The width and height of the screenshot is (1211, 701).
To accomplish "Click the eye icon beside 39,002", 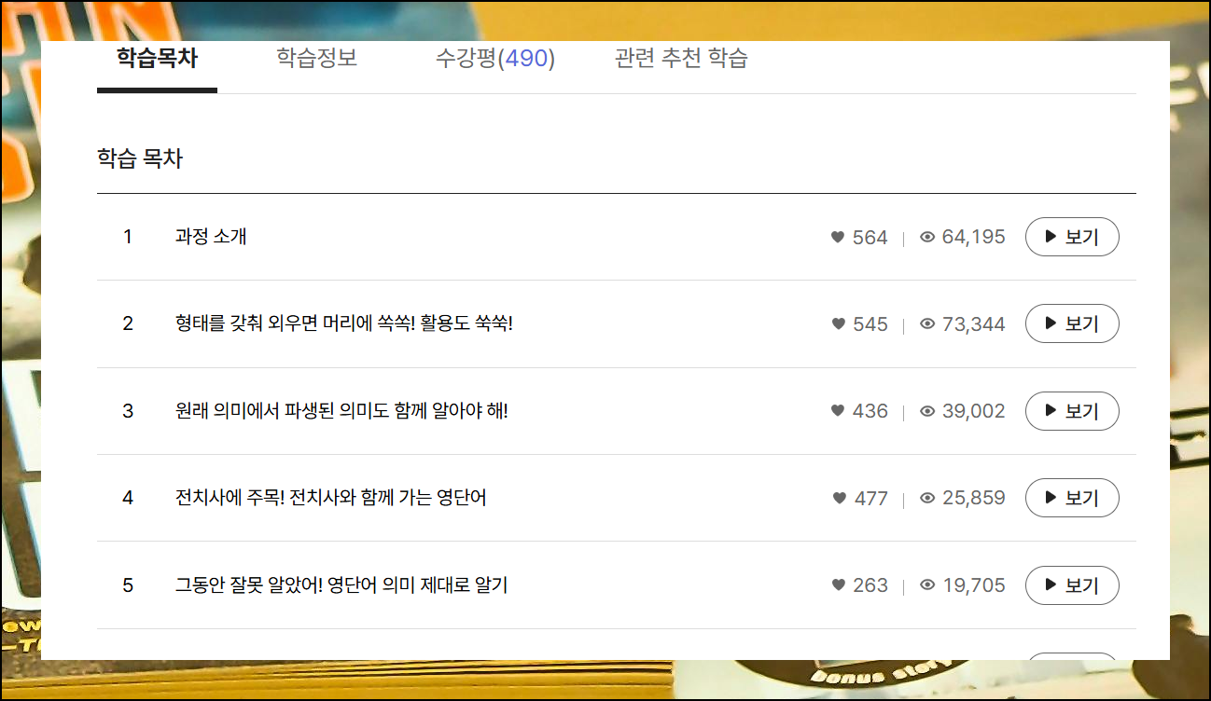I will coord(927,411).
